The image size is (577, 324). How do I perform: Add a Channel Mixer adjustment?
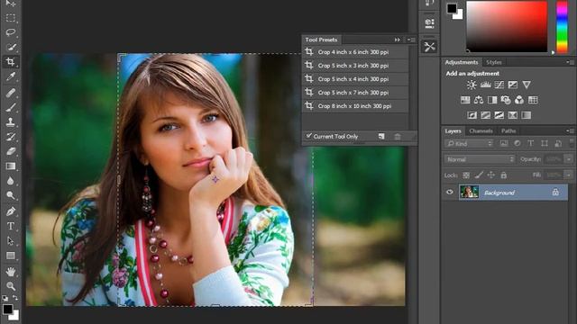point(519,100)
